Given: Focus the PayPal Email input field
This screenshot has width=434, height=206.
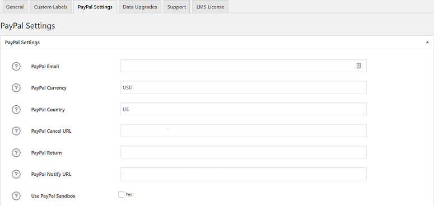Looking at the screenshot, I should click(x=244, y=66).
